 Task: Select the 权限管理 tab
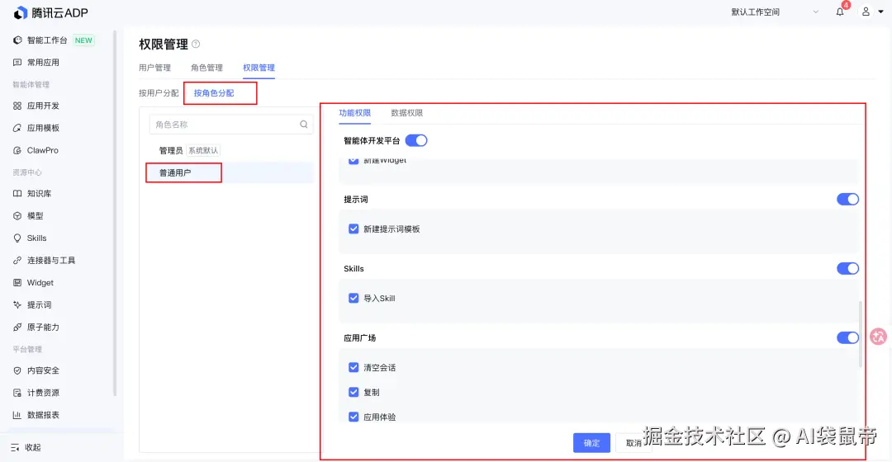tap(259, 68)
